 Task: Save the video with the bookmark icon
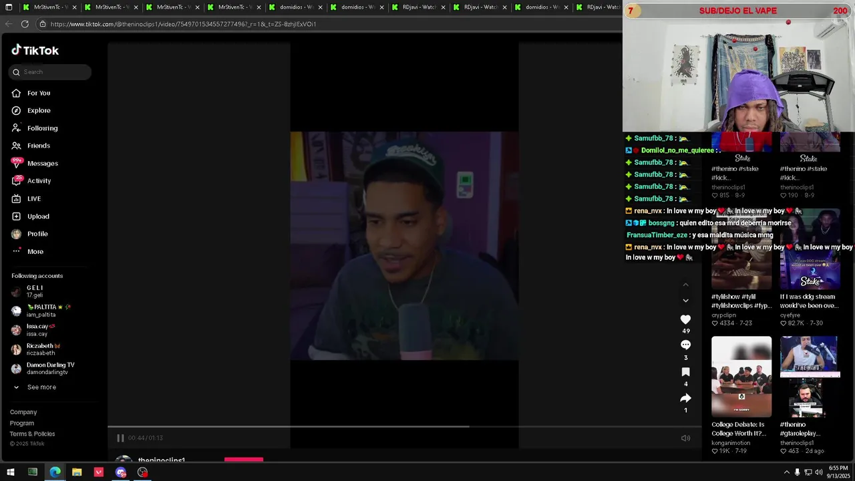[x=685, y=372]
